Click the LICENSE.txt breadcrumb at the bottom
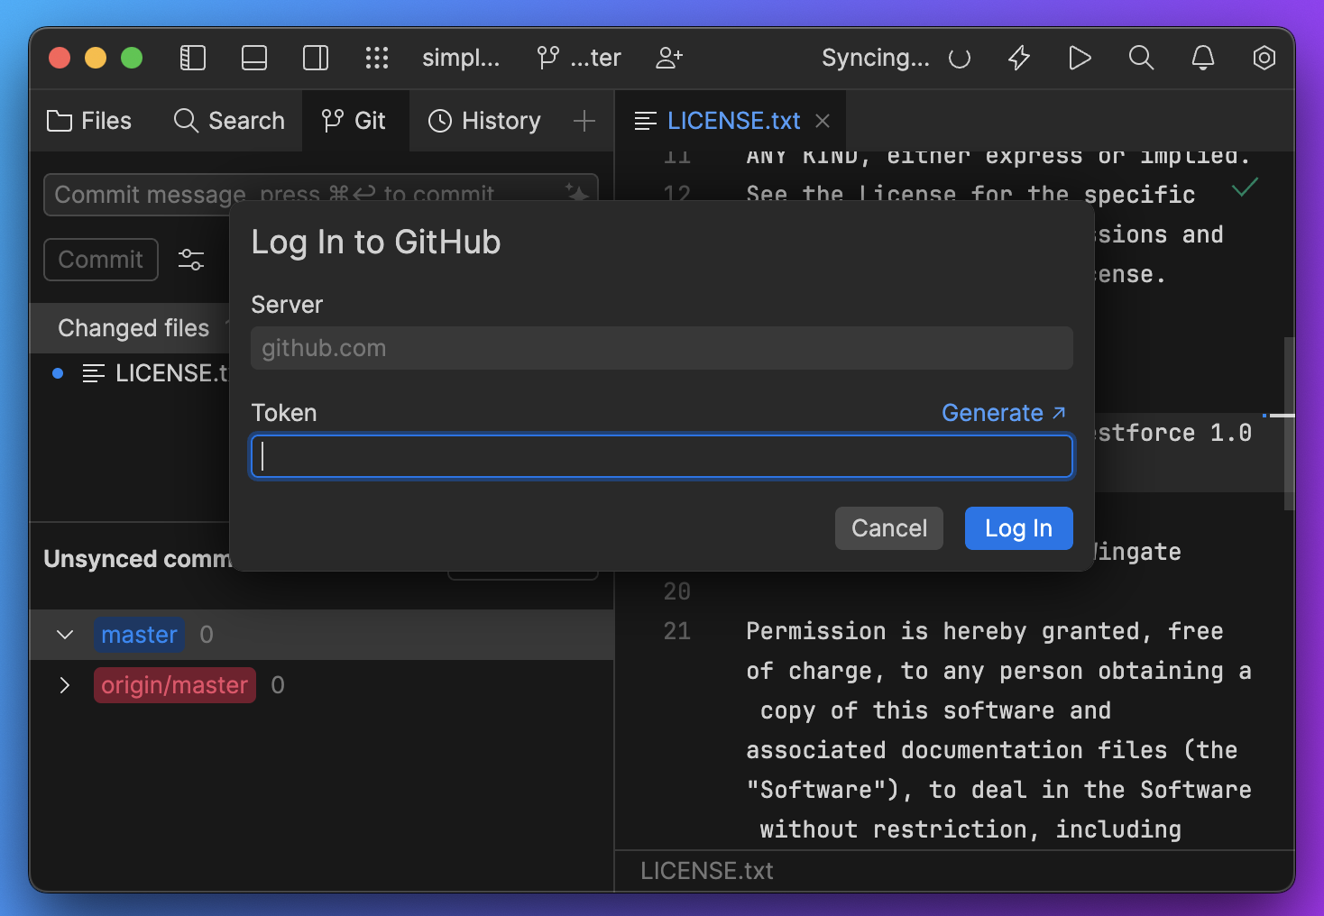Viewport: 1324px width, 916px height. (707, 871)
